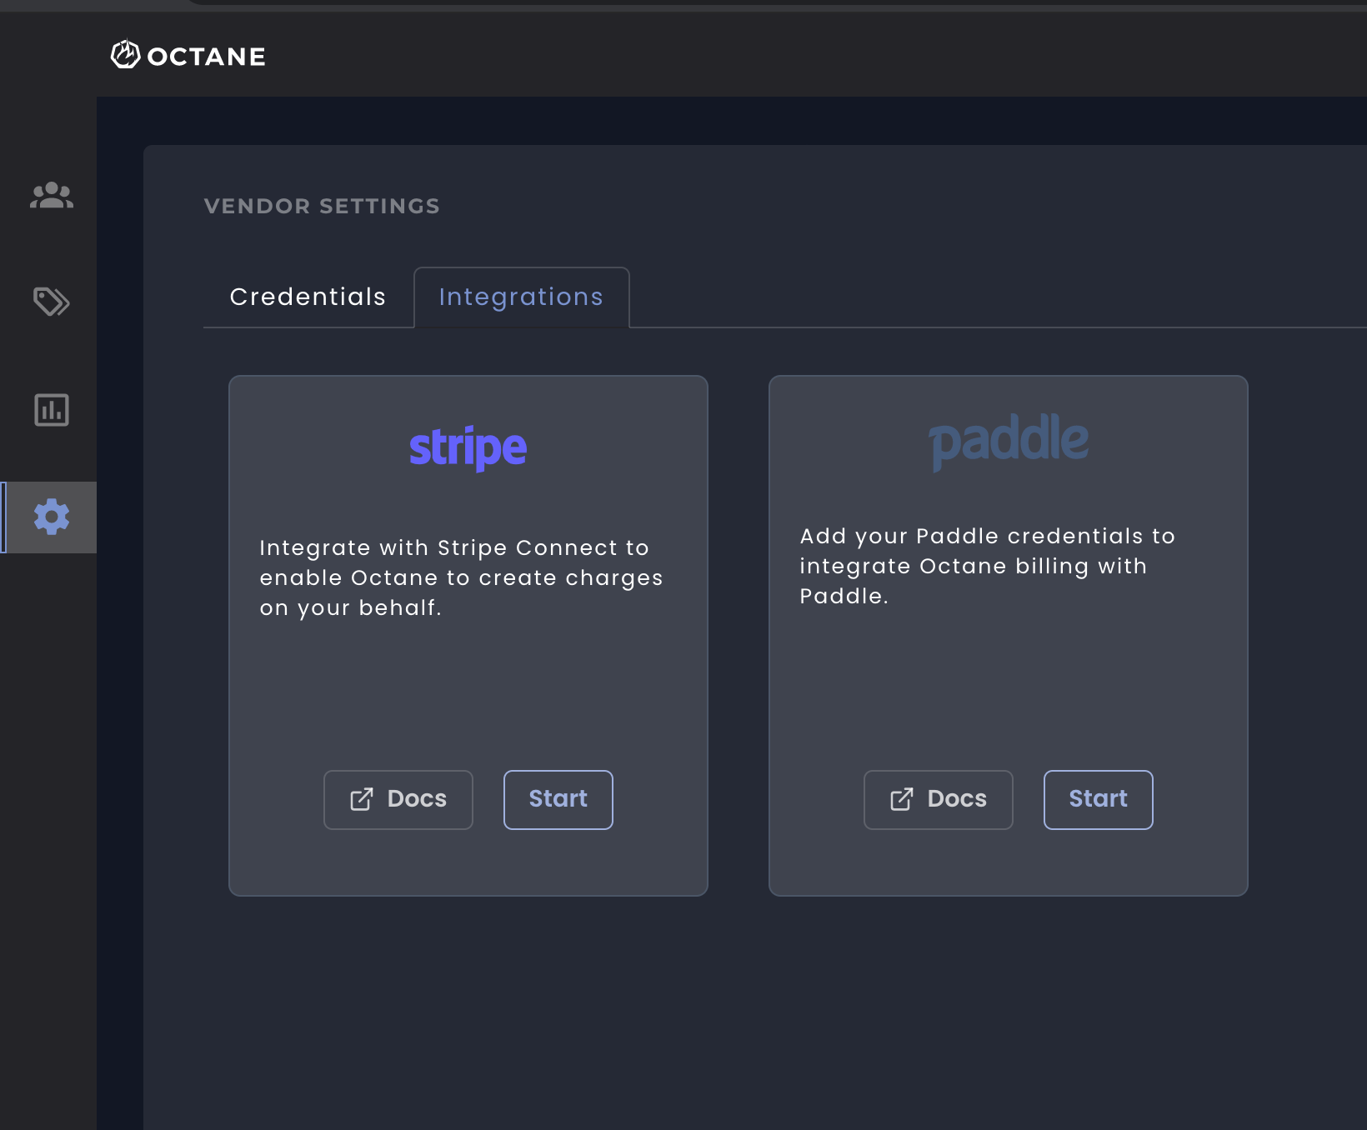
Task: Click the Stripe Connect description text
Action: pos(461,578)
